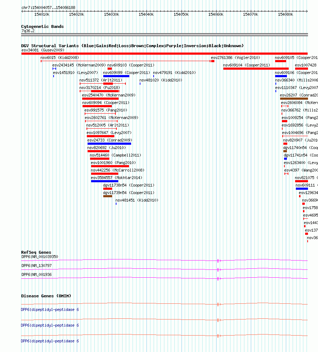Select nsv514460 (Campbell2011) label
318x352 pixels.
115,155
